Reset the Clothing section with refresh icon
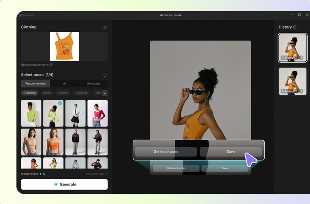 click(105, 27)
